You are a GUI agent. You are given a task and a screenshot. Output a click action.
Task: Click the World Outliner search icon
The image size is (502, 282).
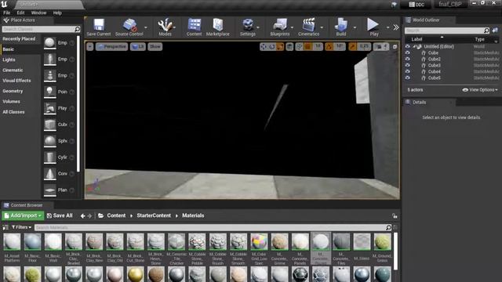[x=486, y=31]
